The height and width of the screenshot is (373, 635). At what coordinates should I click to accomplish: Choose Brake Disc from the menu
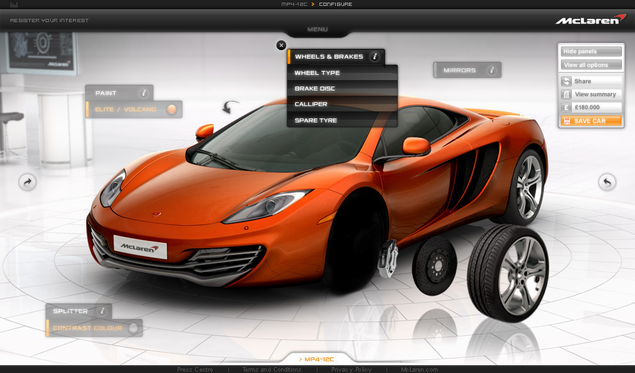[342, 89]
